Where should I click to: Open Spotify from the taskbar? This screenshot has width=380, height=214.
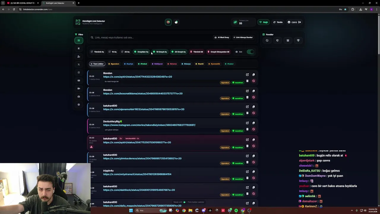point(236,210)
